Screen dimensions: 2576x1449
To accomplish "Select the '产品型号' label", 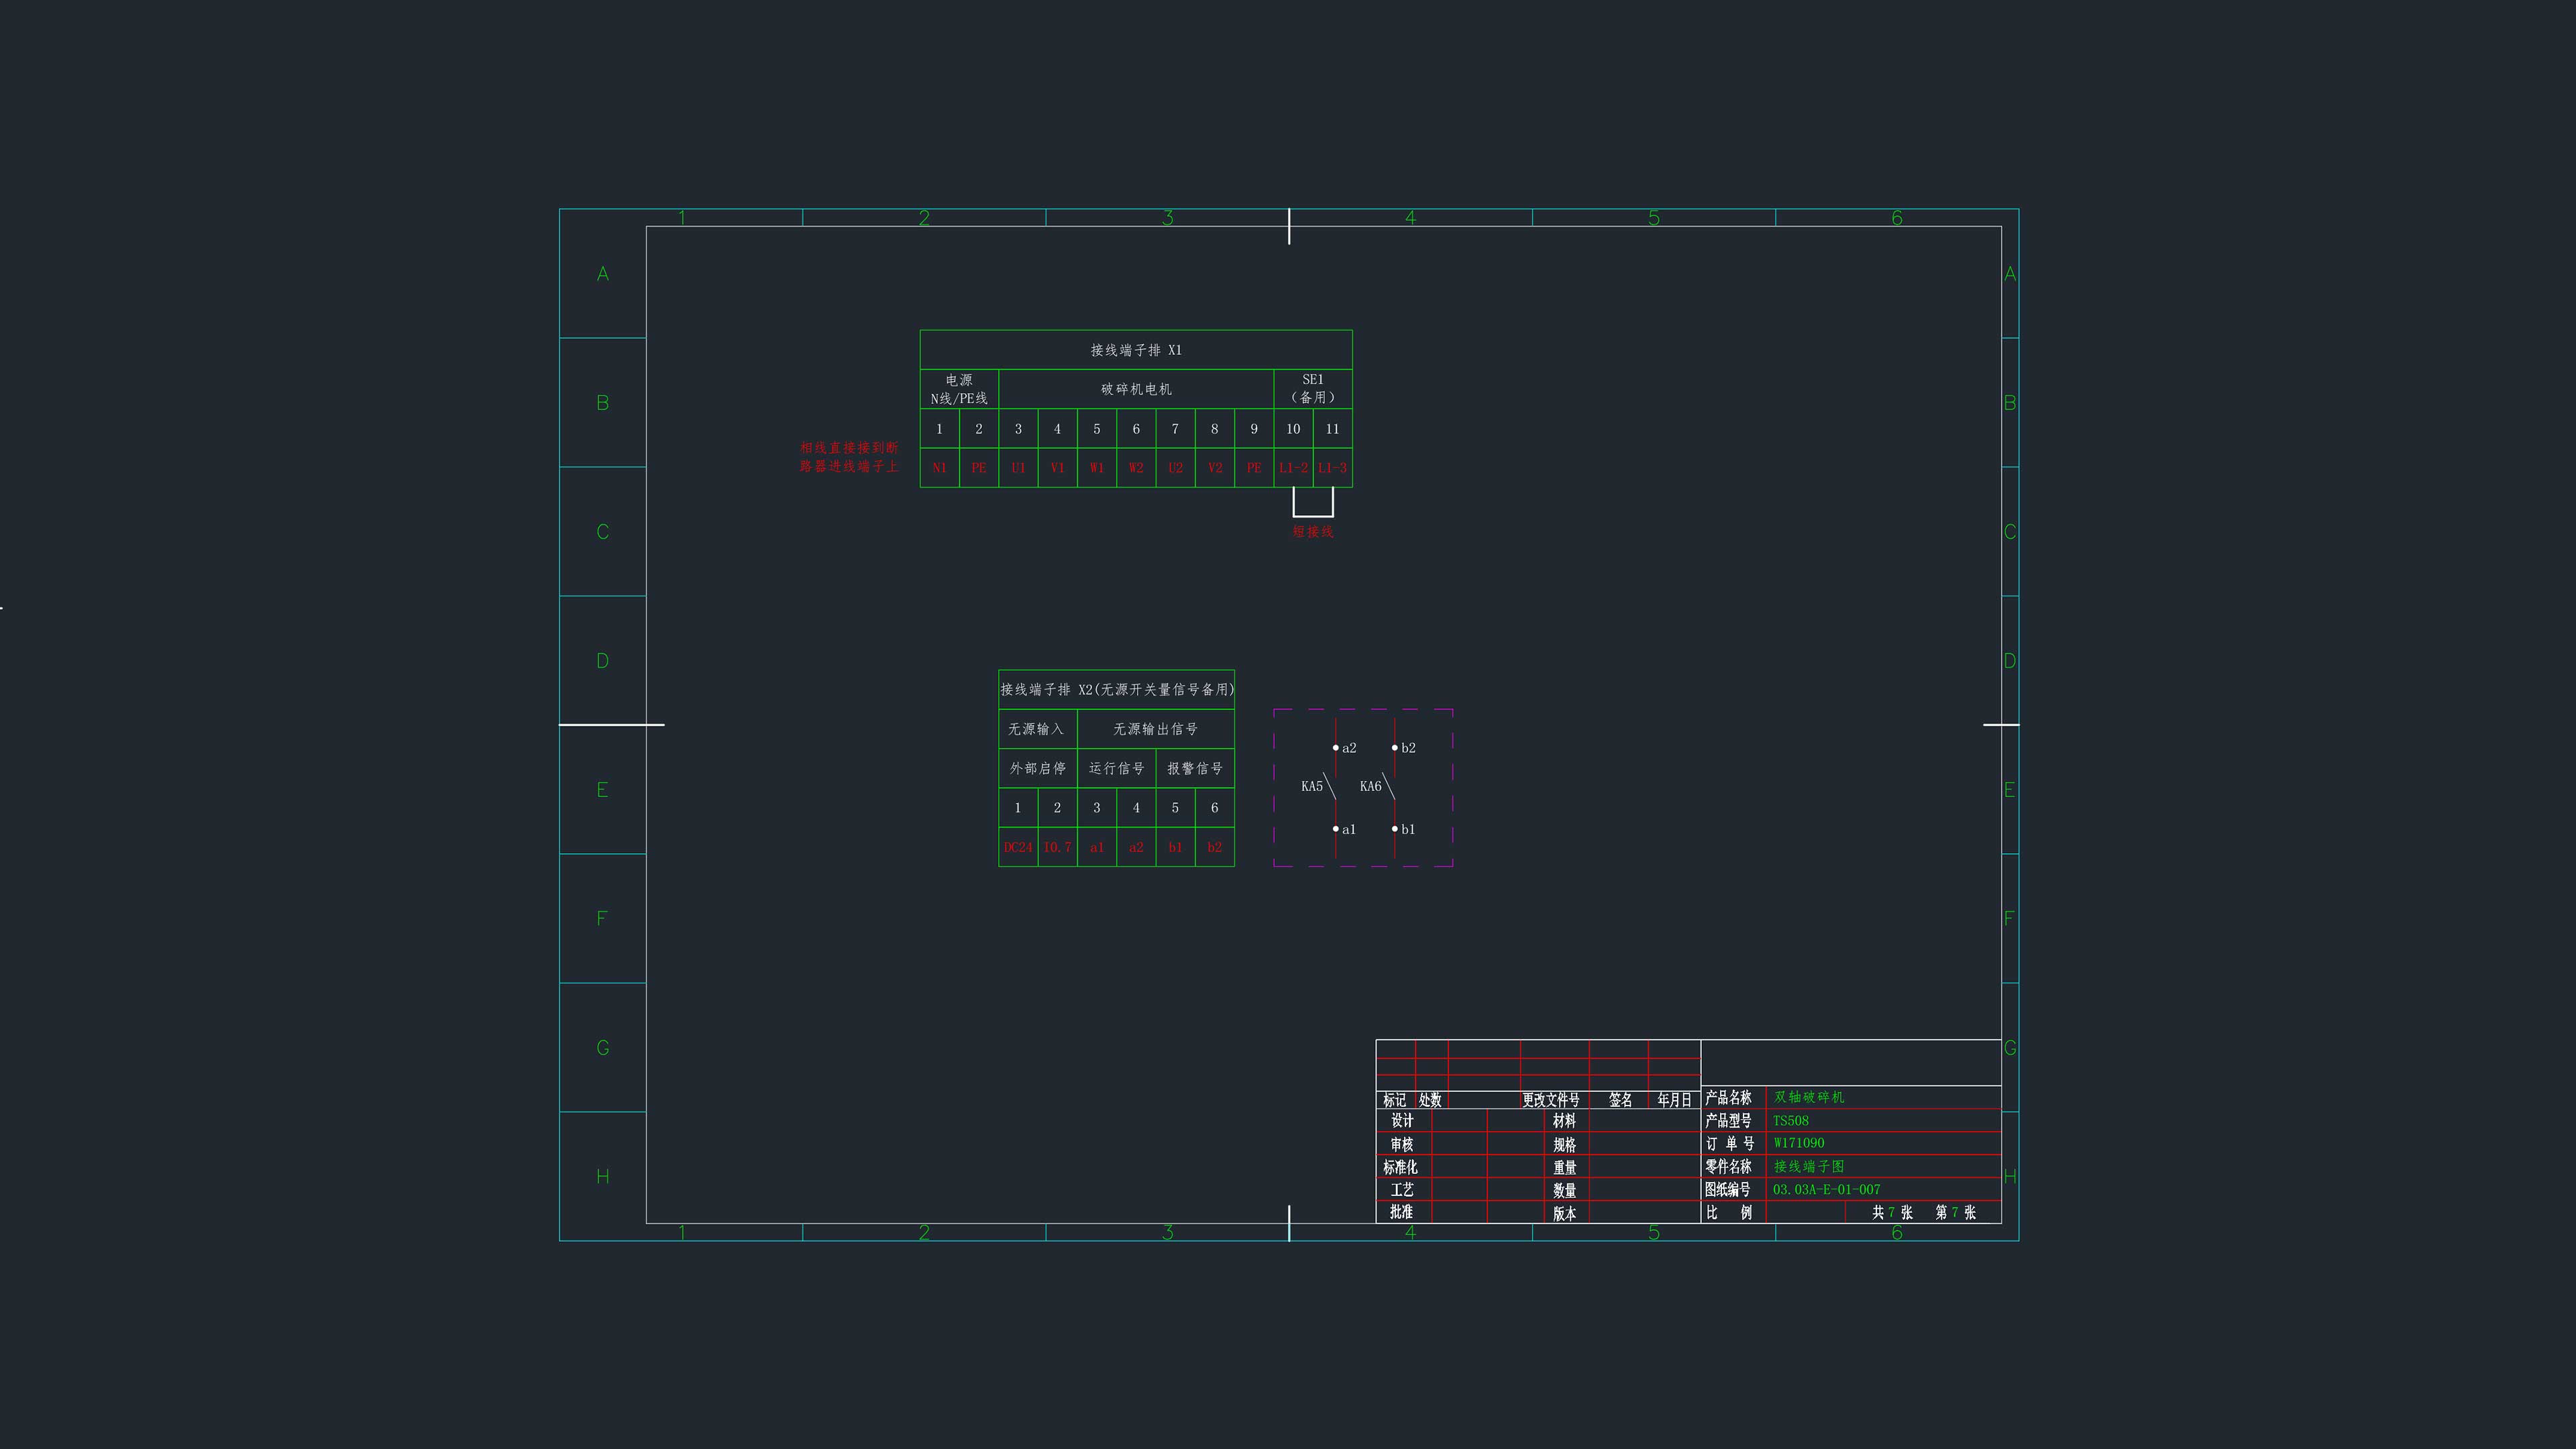I will click(1728, 1121).
